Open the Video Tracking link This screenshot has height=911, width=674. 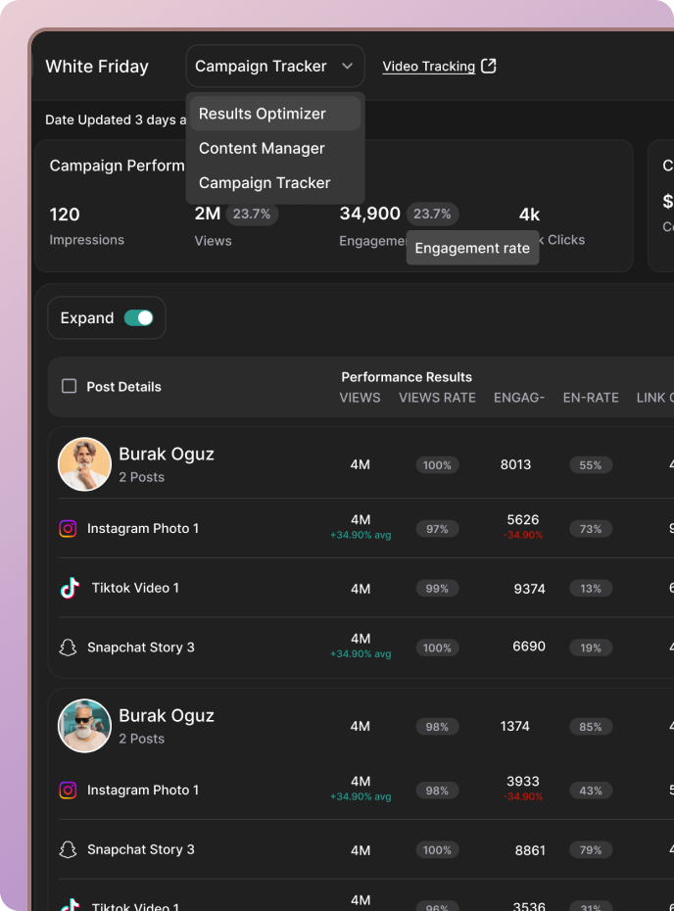click(429, 67)
